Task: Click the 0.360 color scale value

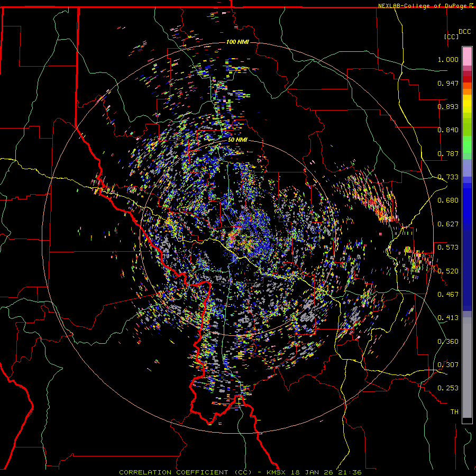Action: pos(448,342)
